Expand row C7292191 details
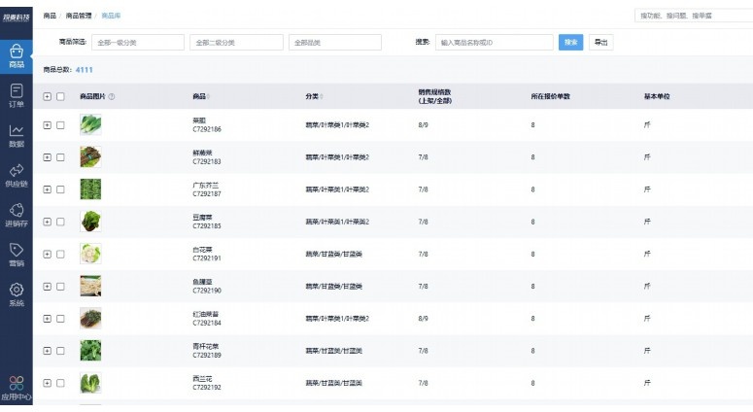Screen dimensions: 753x412 click(x=47, y=254)
